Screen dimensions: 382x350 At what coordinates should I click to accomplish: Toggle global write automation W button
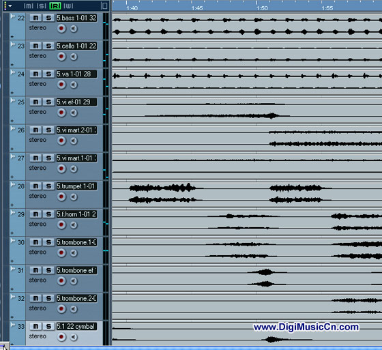point(68,6)
